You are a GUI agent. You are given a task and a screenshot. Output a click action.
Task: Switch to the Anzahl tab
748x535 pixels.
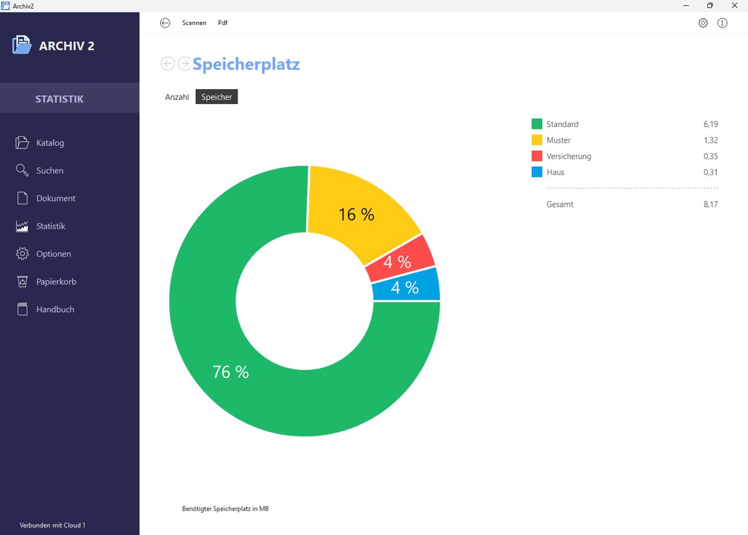click(x=177, y=97)
